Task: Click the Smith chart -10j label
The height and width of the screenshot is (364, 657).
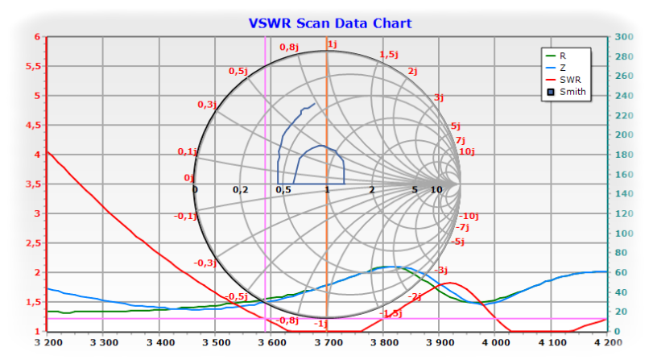Action: 469,216
